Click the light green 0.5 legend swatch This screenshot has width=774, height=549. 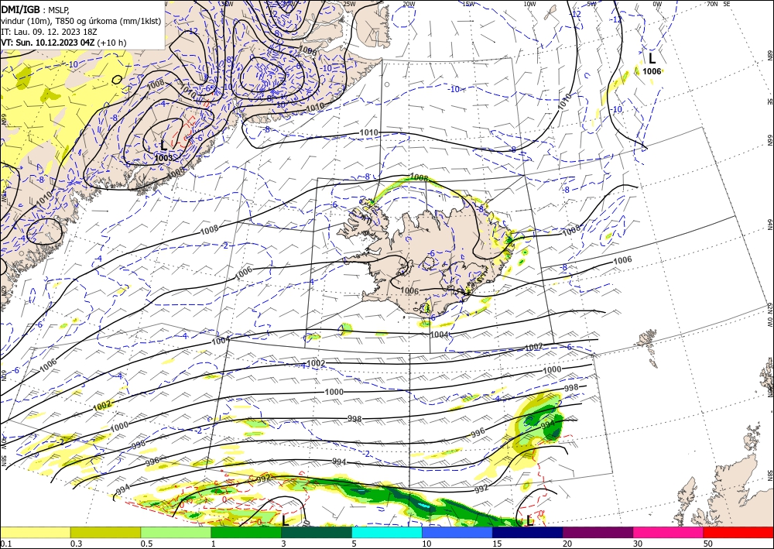pos(176,532)
